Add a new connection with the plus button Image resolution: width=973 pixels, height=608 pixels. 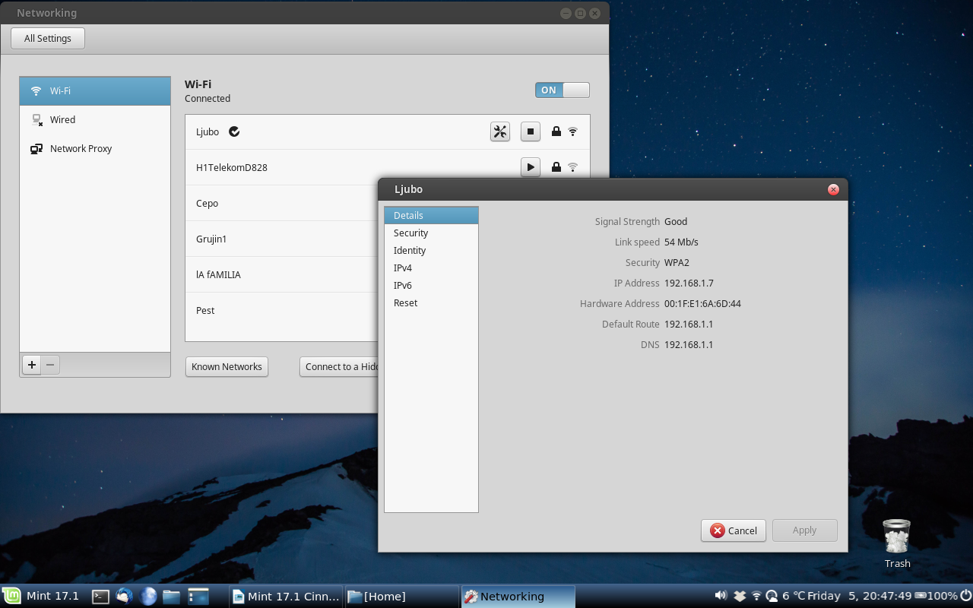click(x=32, y=365)
